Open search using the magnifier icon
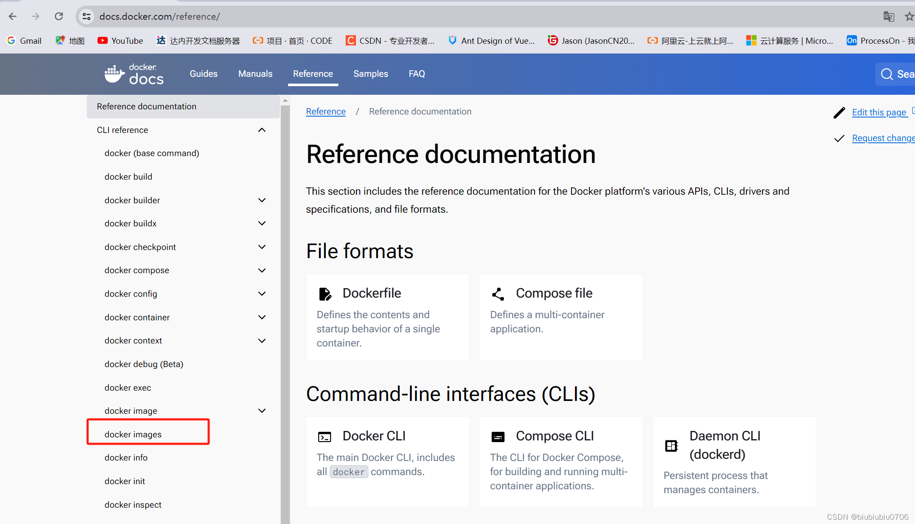 point(887,74)
